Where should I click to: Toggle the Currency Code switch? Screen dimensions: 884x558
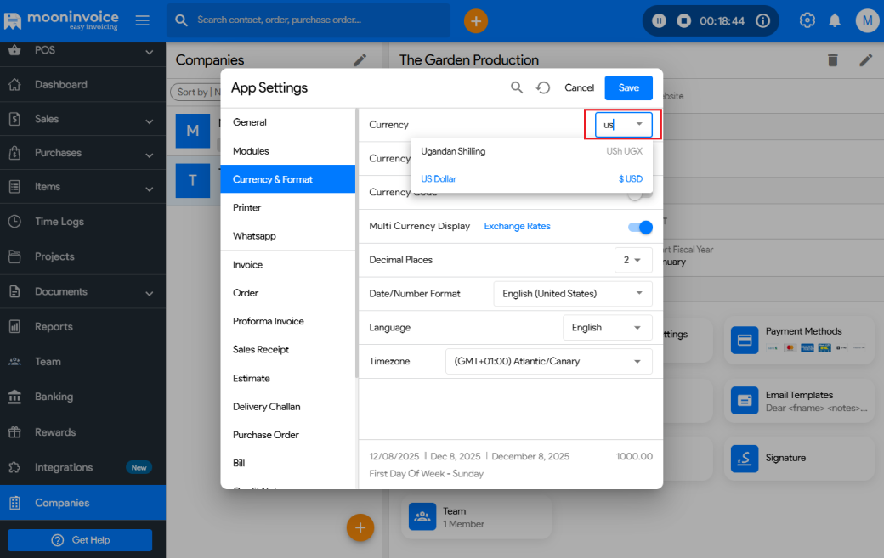point(635,194)
